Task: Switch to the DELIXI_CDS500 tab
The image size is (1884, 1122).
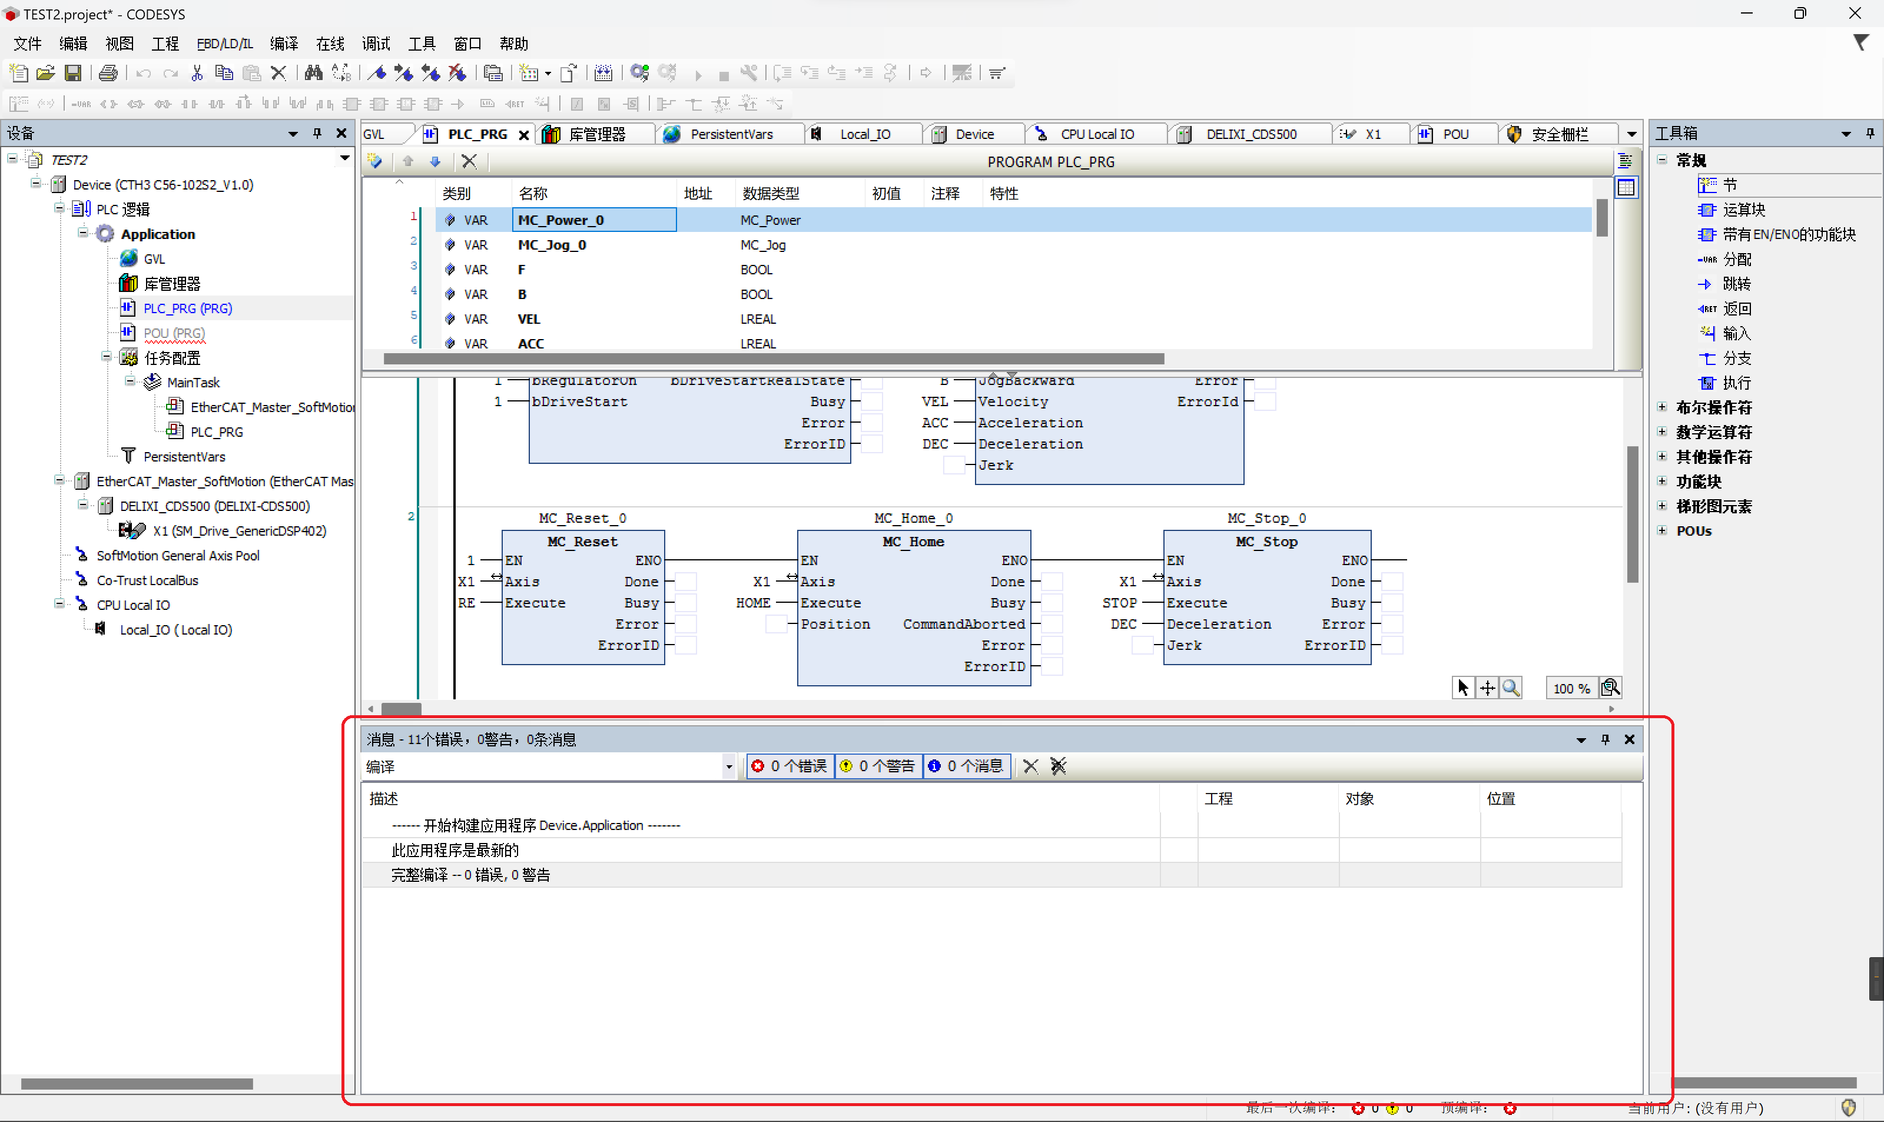Action: click(1251, 135)
